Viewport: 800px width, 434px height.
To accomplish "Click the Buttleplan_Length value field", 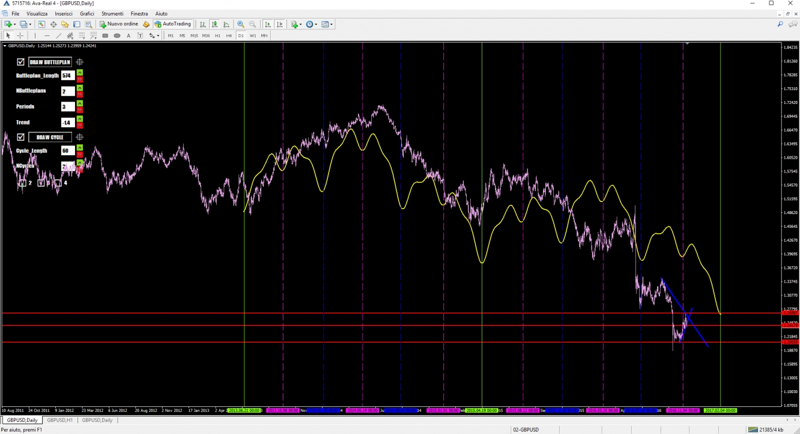I will pos(68,76).
